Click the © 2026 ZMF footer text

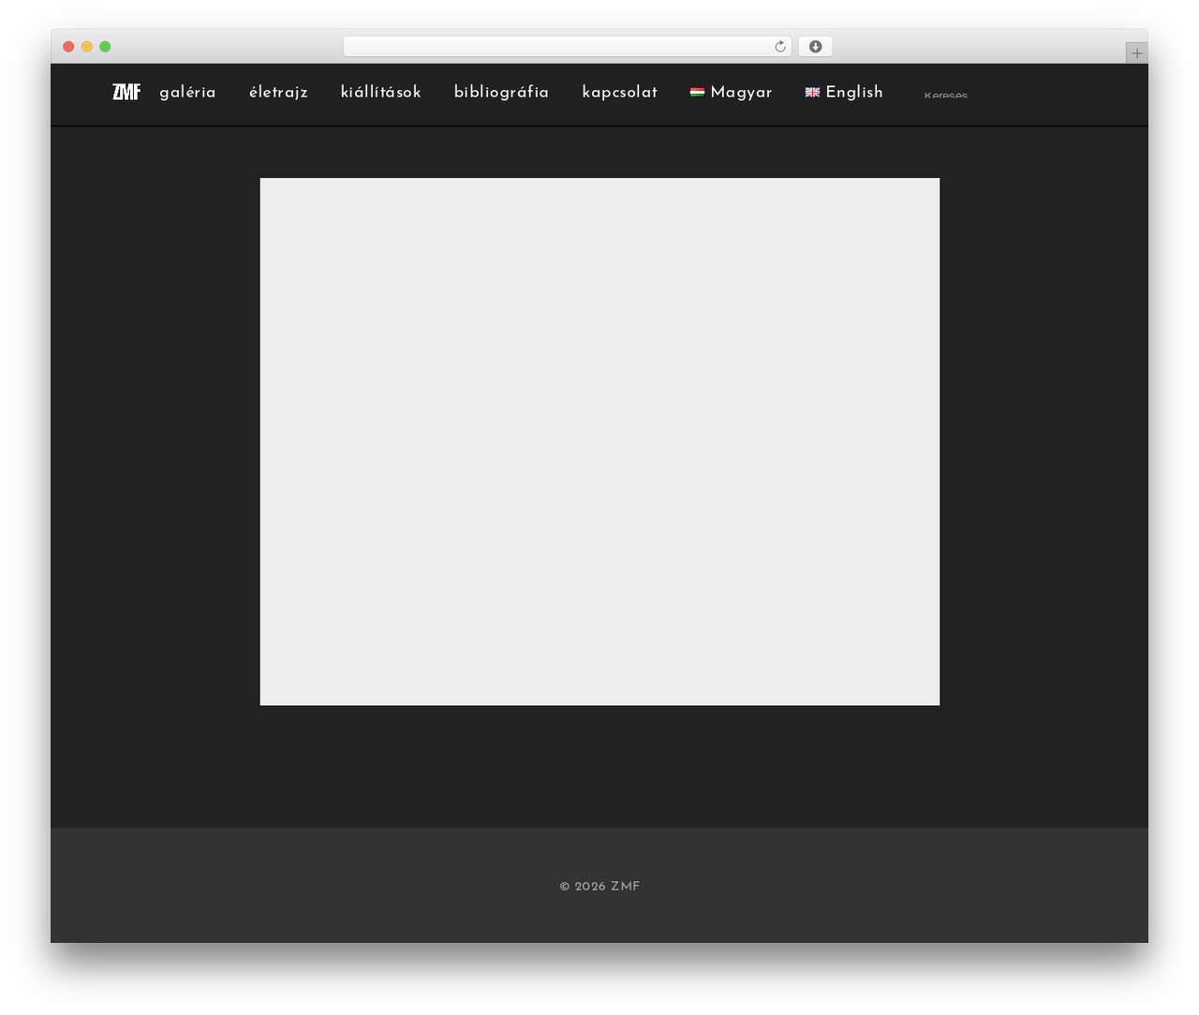[599, 886]
